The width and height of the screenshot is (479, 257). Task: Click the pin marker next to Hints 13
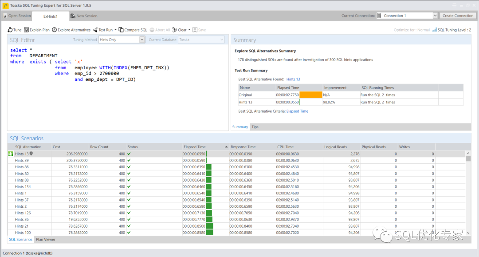pyautogui.click(x=31, y=154)
